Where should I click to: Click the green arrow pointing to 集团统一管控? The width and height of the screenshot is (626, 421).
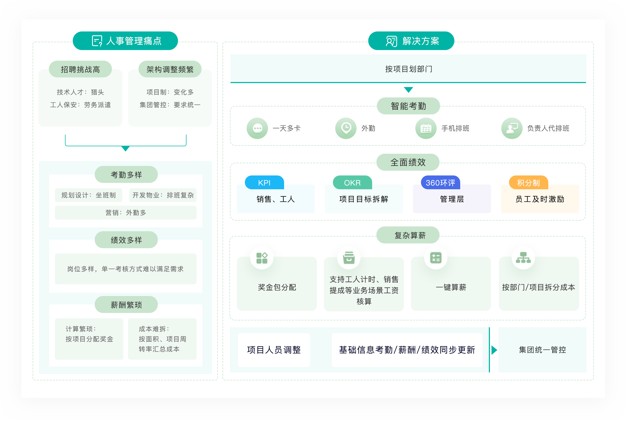(x=494, y=350)
